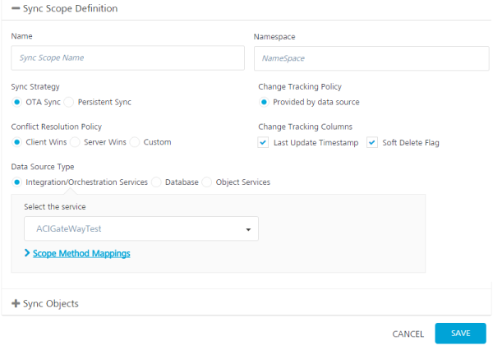
Task: Select Provided by data source option
Action: 264,102
